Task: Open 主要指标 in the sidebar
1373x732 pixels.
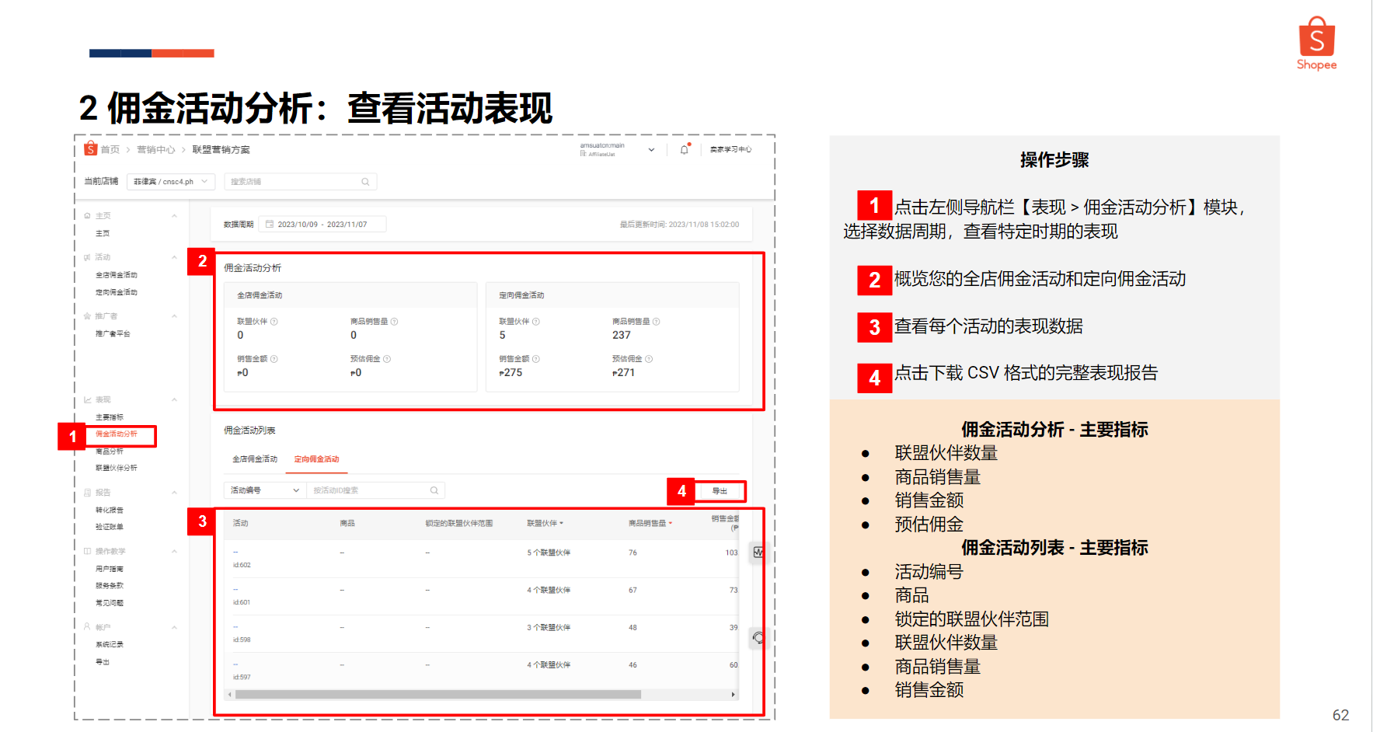Action: tap(110, 417)
